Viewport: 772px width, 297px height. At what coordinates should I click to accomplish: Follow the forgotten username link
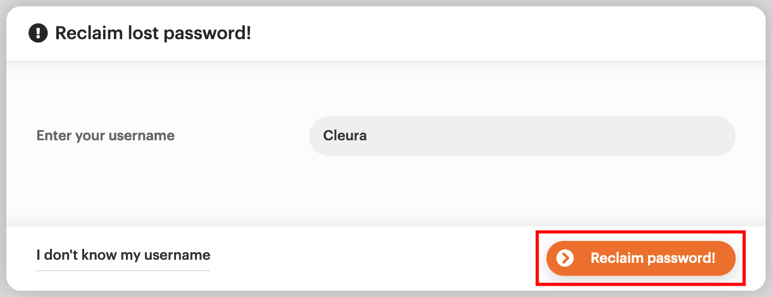coord(123,255)
